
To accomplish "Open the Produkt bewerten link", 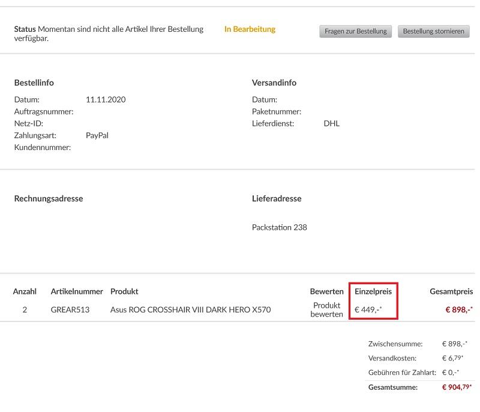I will (326, 310).
